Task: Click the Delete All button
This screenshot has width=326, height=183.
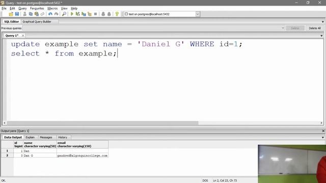Action: [315, 28]
